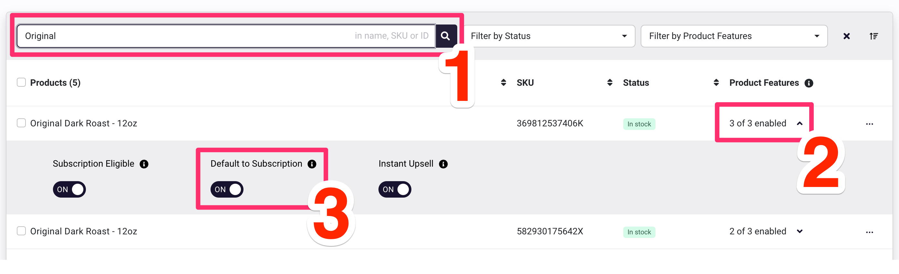
Task: Disable the Instant Upsell toggle
Action: tap(395, 189)
